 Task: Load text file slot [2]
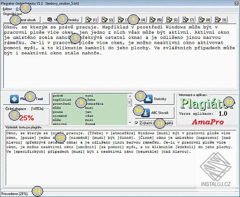(108, 20)
